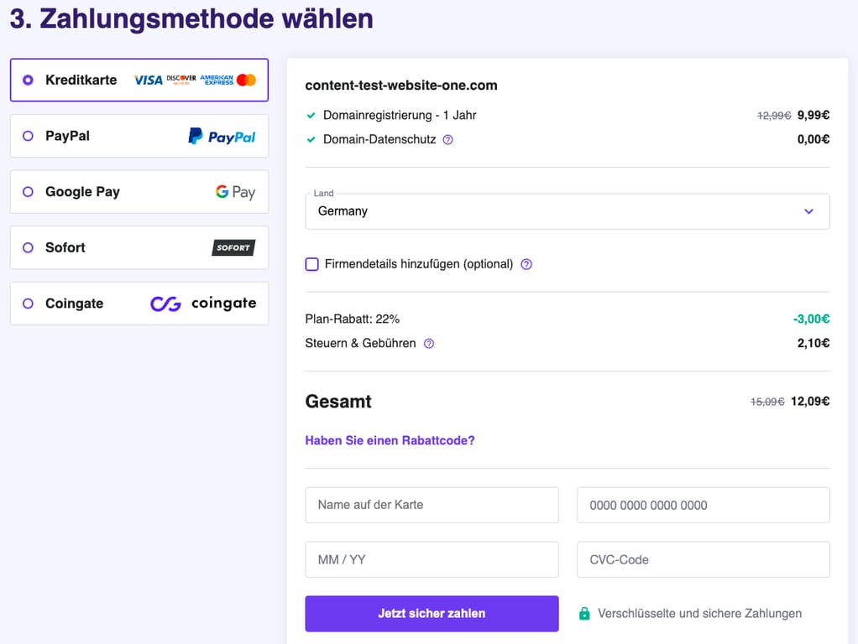Enable Firmendetails hinzufügen checkbox

point(311,264)
